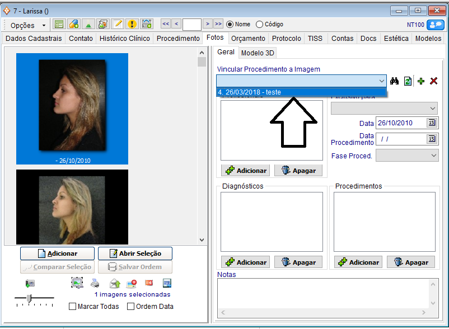Click the yellow warning icon in toolbar
Viewport: 449px width, 329px height.
pyautogui.click(x=132, y=24)
